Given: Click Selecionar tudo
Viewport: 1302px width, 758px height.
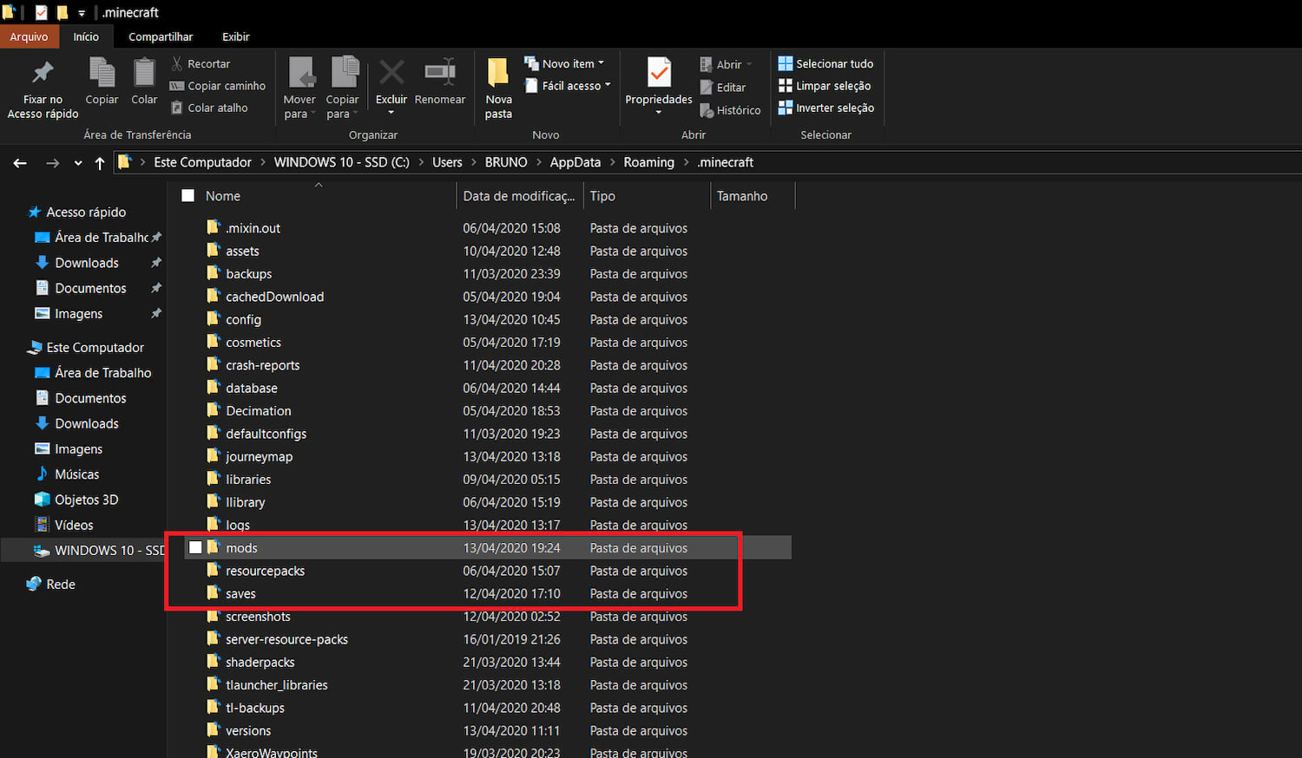Looking at the screenshot, I should [x=825, y=63].
